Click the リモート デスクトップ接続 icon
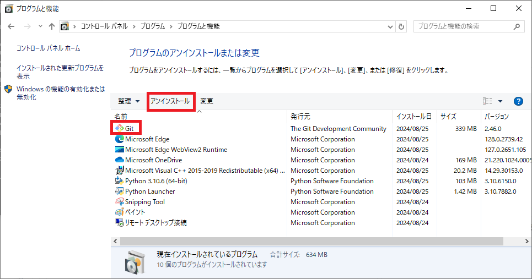The image size is (532, 279). pyautogui.click(x=119, y=223)
